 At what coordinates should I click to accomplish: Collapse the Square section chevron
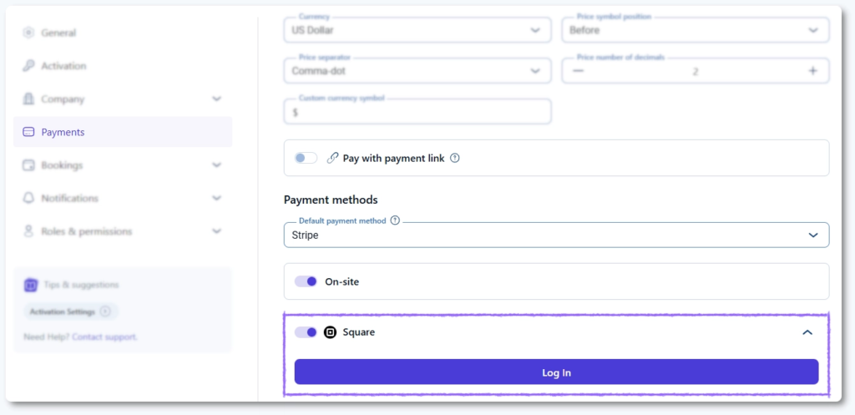coord(807,332)
